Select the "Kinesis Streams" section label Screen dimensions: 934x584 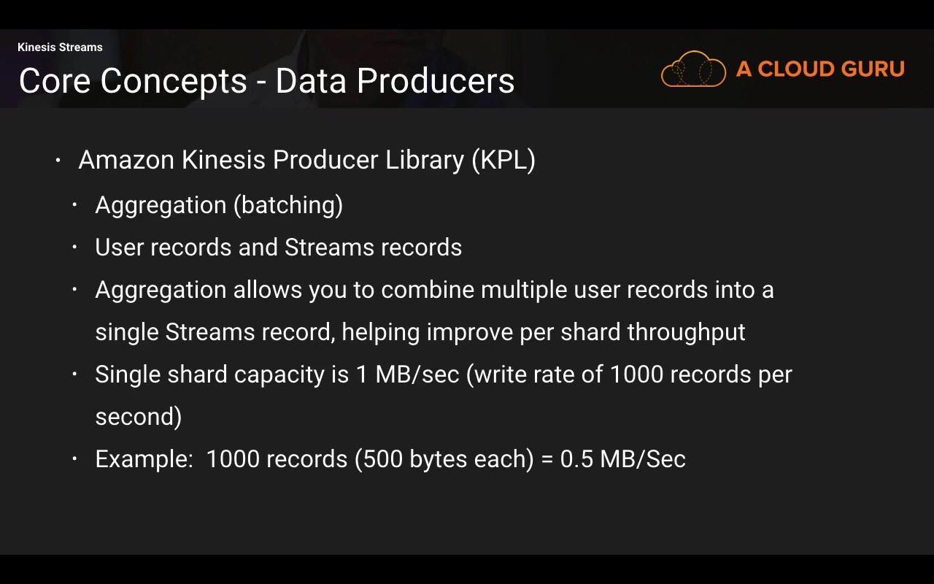click(x=60, y=47)
